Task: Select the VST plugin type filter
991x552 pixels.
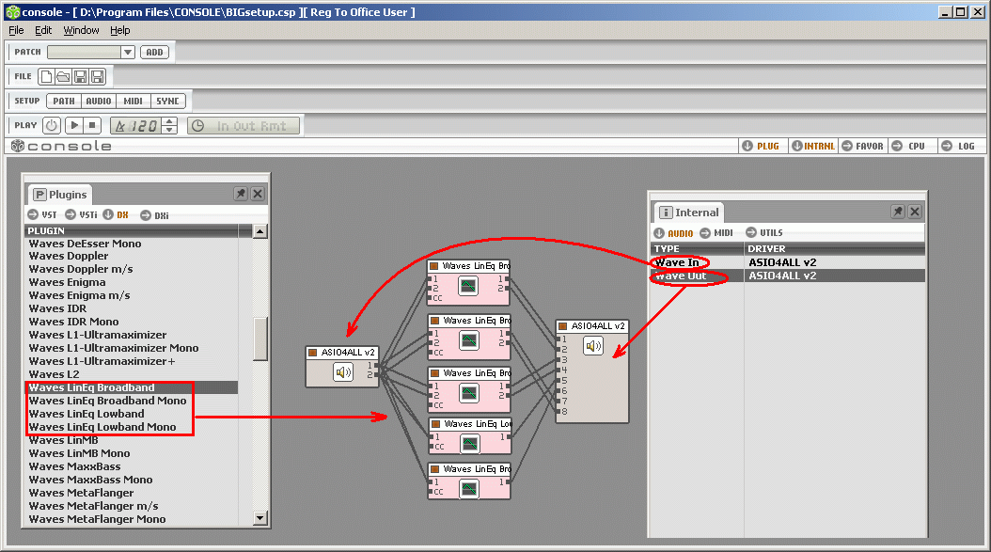Action: point(42,215)
